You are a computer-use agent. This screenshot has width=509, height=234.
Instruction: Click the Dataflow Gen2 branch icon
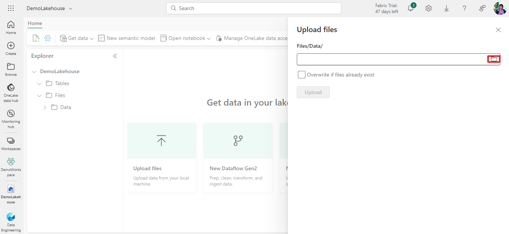(x=238, y=140)
